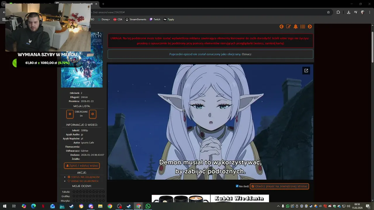Open CDA bookmark
The image size is (374, 210).
pos(118,20)
